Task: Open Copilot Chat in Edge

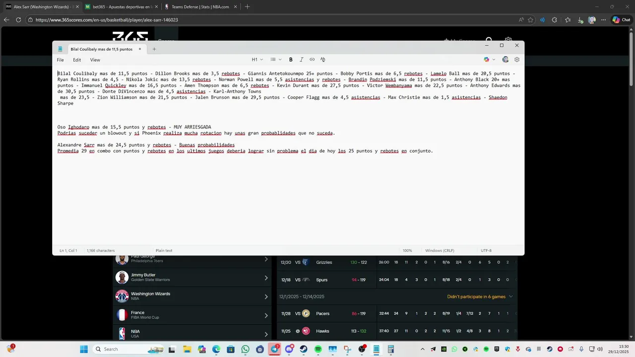Action: 621,20
